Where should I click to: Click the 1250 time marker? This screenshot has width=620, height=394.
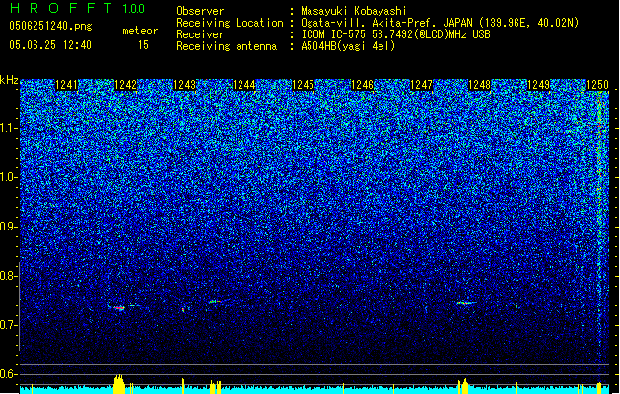tap(597, 85)
